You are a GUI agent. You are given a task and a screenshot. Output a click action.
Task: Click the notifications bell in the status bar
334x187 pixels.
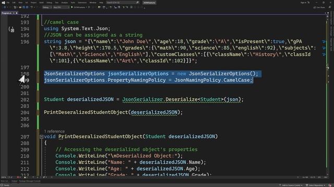point(330,185)
